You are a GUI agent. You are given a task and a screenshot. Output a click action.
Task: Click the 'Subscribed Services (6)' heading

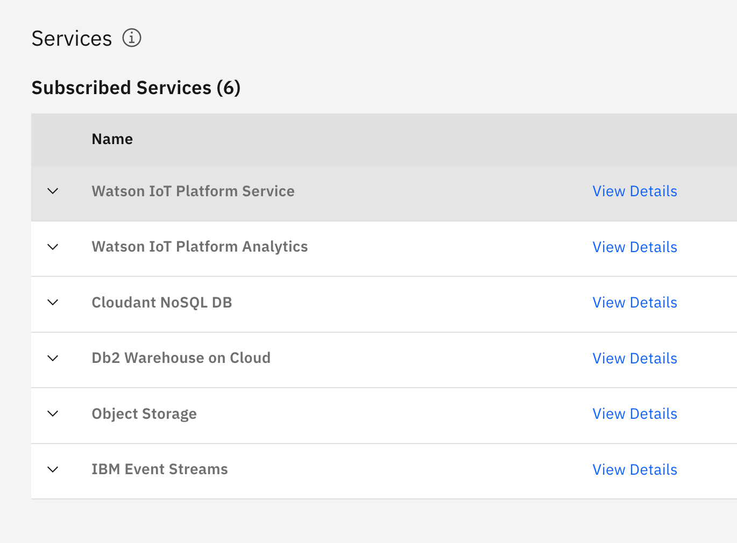point(136,88)
